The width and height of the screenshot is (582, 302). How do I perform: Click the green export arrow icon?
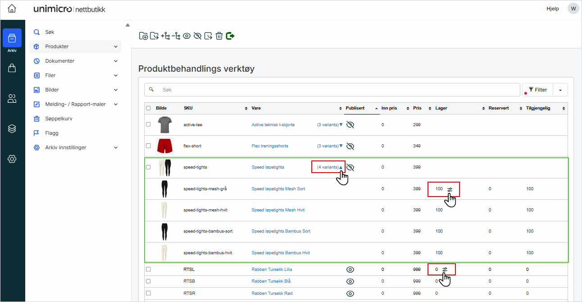click(230, 36)
